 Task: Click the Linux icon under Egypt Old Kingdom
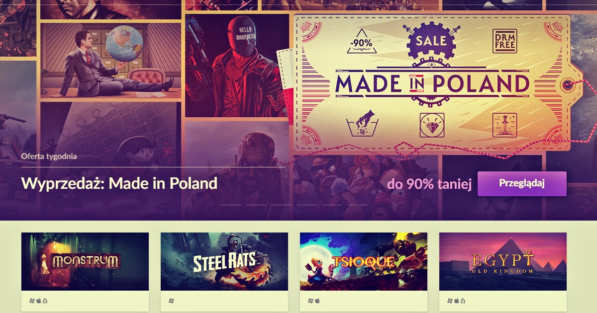tap(463, 301)
